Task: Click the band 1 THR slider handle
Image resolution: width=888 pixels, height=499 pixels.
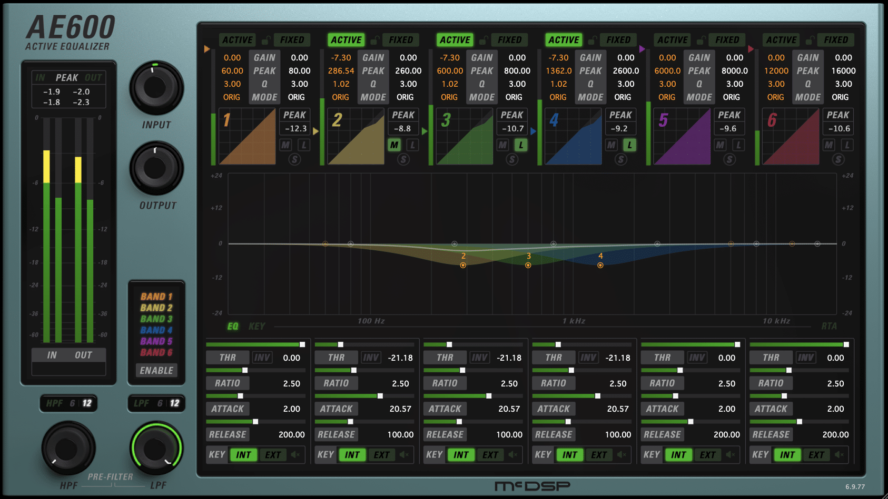Action: (302, 344)
